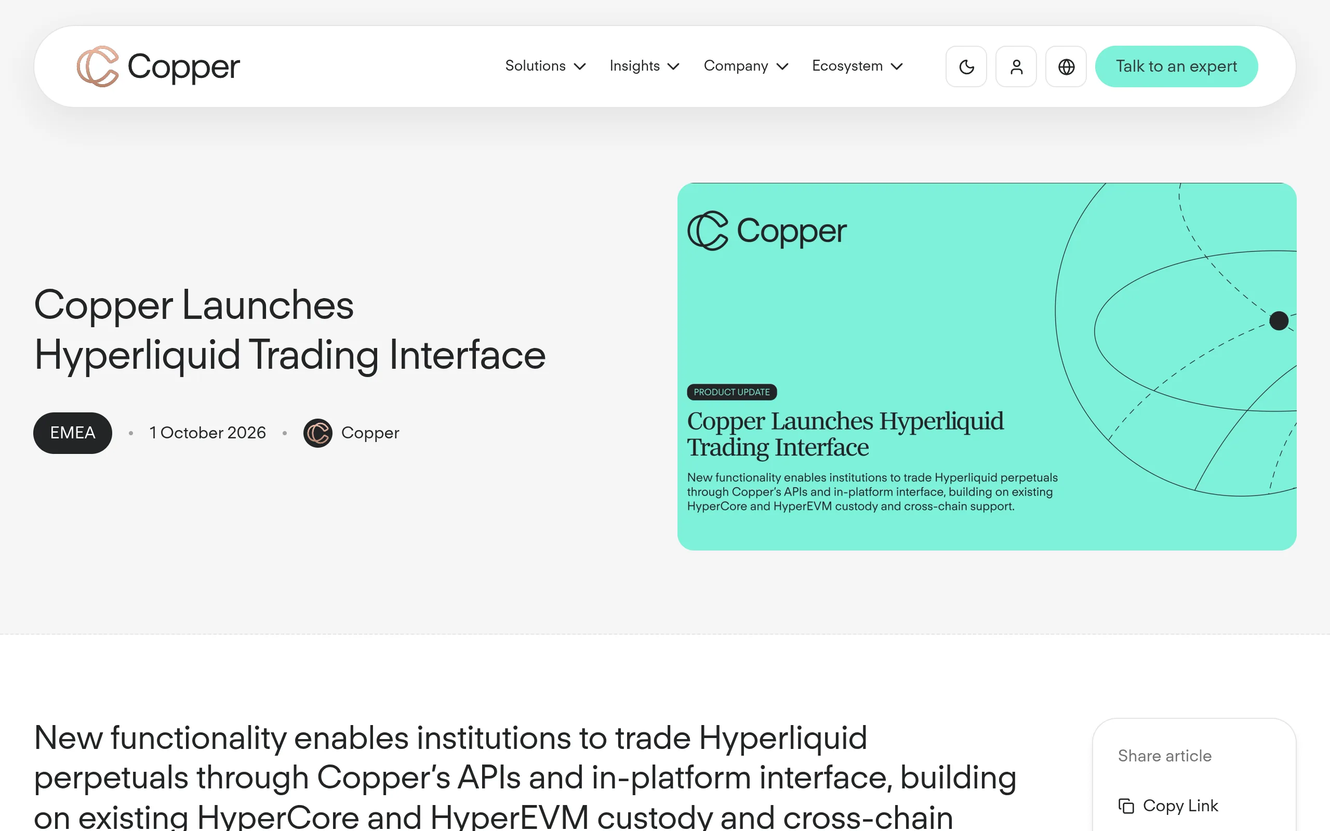This screenshot has height=831, width=1330.
Task: Click the Talk to an expert button
Action: pyautogui.click(x=1176, y=66)
